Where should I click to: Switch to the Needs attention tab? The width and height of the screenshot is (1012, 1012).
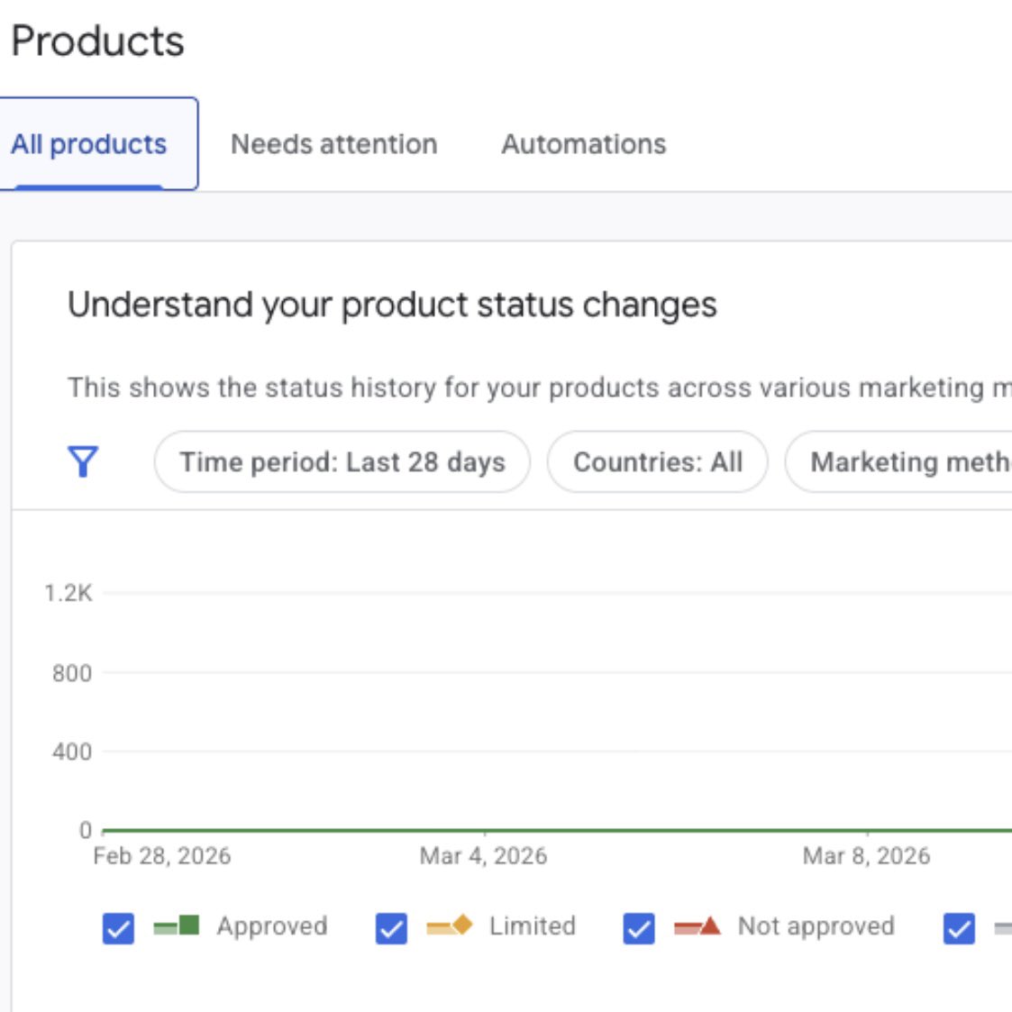point(333,144)
